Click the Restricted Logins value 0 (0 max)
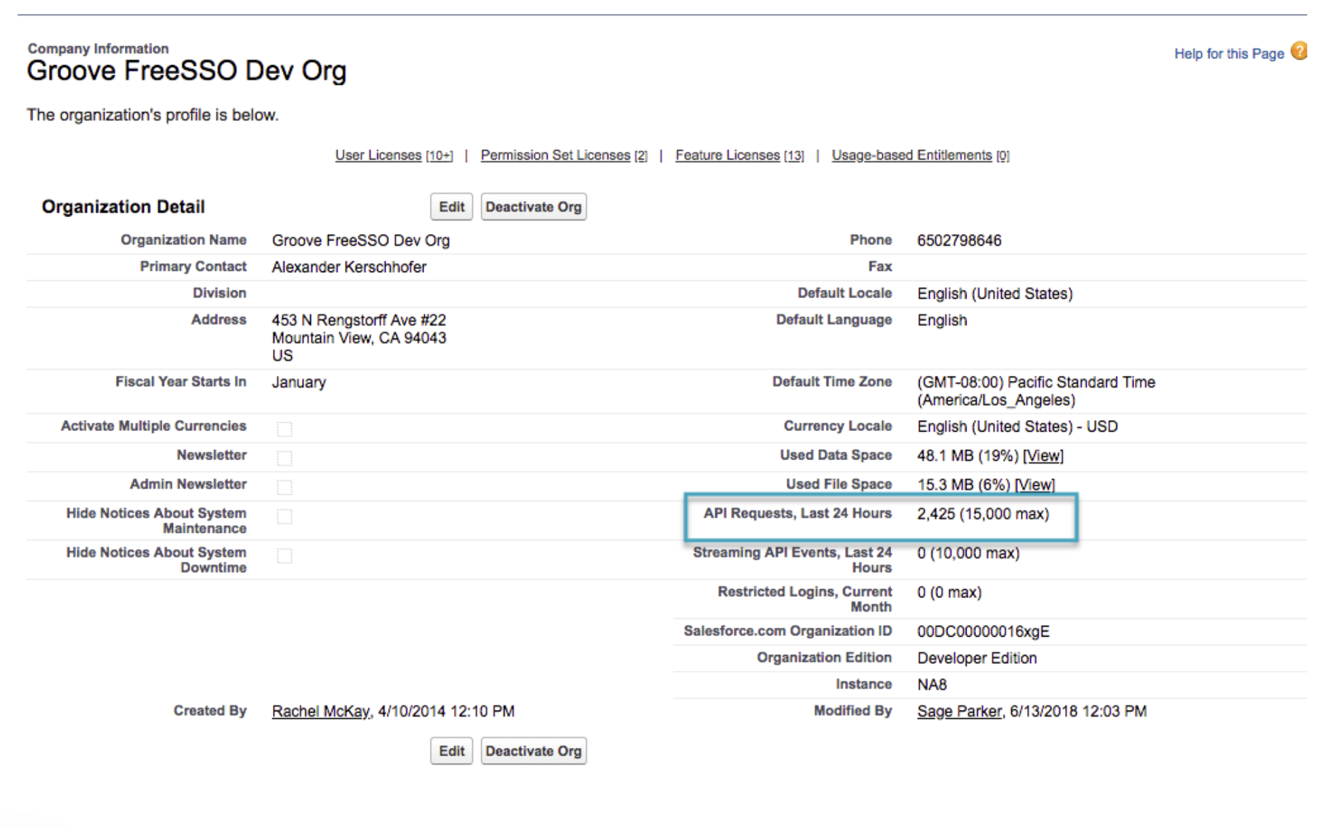This screenshot has width=1333, height=828. 949,593
